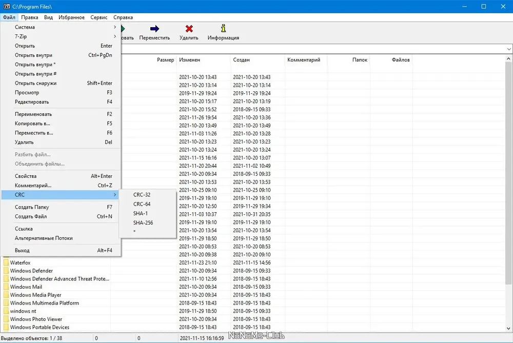Viewport: 513px width, 343px height.
Task: Choose Создать Папку menu entry
Action: coord(61,207)
